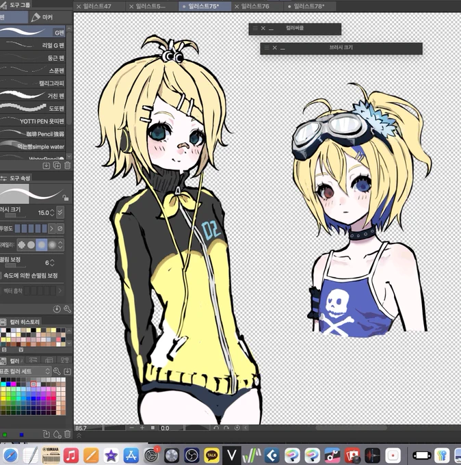461x465 pixels.
Task: Select the first jagged anti-aliasing option
Action: [x=22, y=245]
